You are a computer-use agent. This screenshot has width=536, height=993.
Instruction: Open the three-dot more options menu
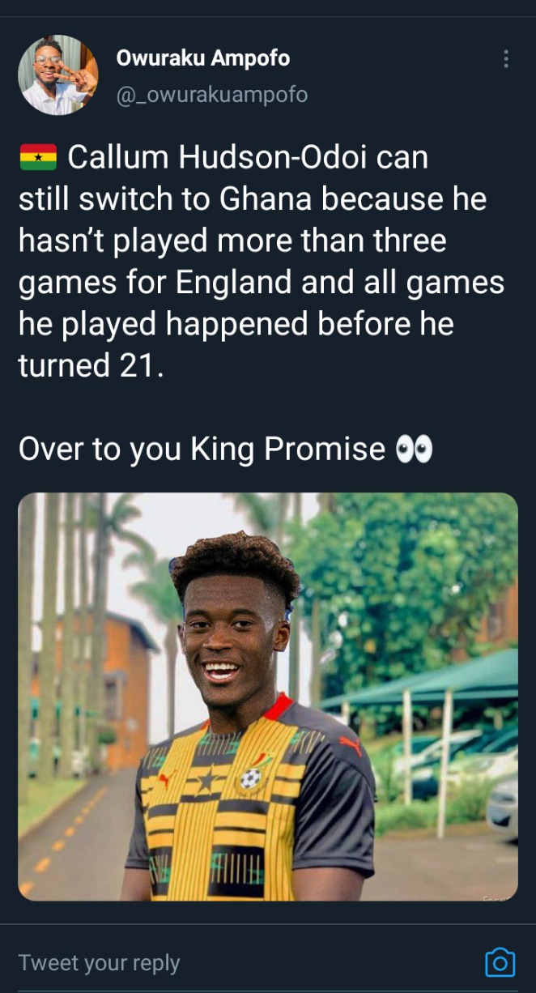point(506,59)
